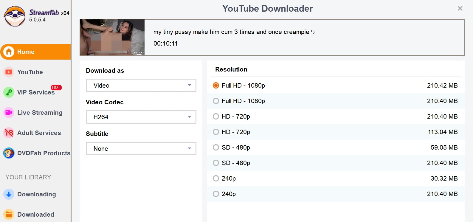Open the Video Codec H264 dropdown
This screenshot has height=222, width=473.
(141, 117)
